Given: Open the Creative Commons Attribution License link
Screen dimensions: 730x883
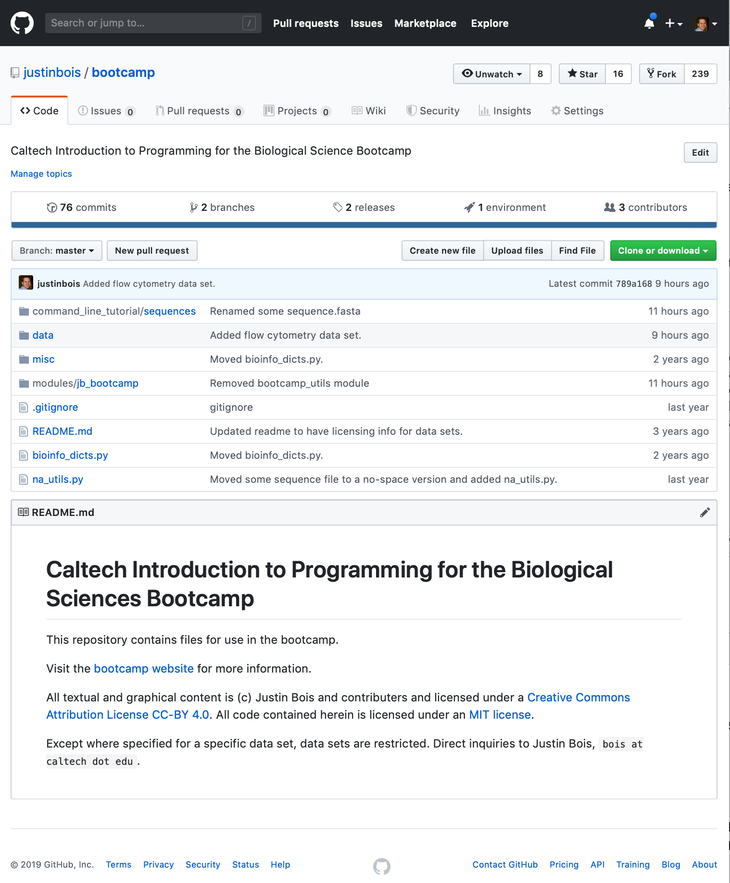Looking at the screenshot, I should [338, 706].
